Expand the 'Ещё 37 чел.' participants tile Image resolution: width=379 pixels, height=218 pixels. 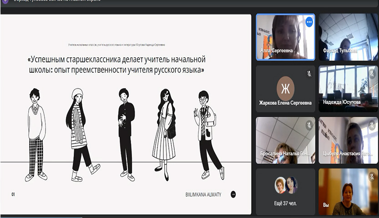tap(286, 192)
